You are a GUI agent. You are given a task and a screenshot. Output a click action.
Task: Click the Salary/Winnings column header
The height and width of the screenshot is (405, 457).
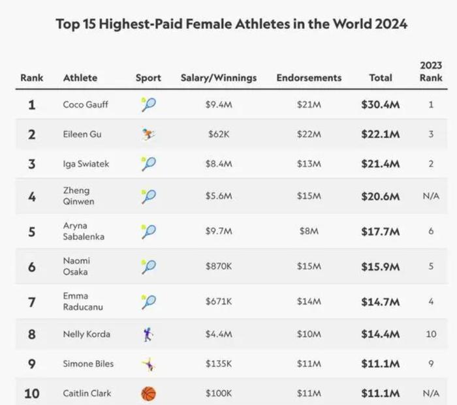(219, 78)
